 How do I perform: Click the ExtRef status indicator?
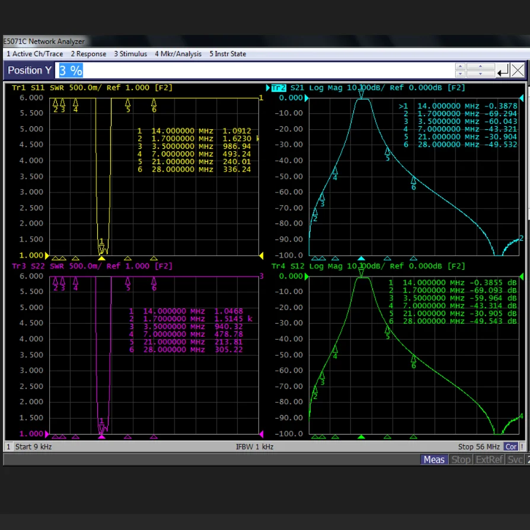pos(490,459)
